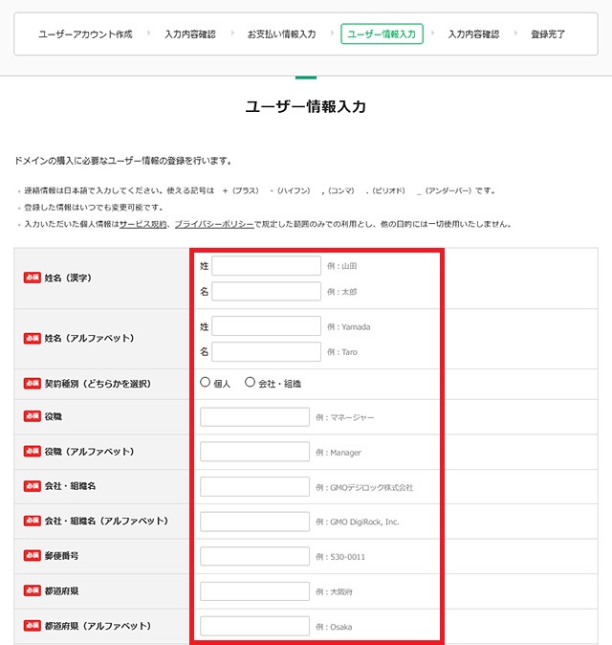Viewport: 612px width, 645px height.
Task: Click the 例：マネージャー hint text
Action: point(345,417)
